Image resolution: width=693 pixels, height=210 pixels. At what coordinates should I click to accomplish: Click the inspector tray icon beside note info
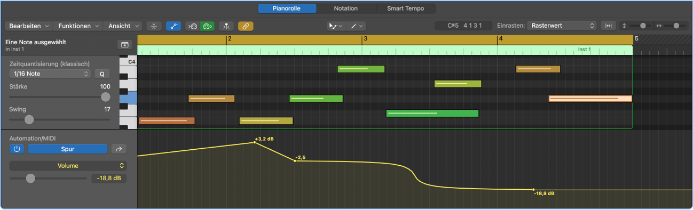(x=124, y=45)
